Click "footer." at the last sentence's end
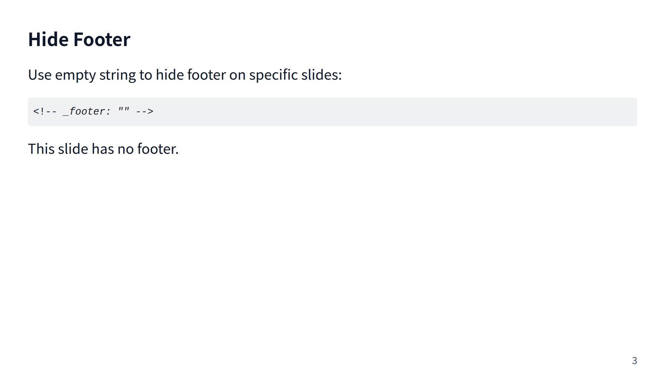 (158, 149)
